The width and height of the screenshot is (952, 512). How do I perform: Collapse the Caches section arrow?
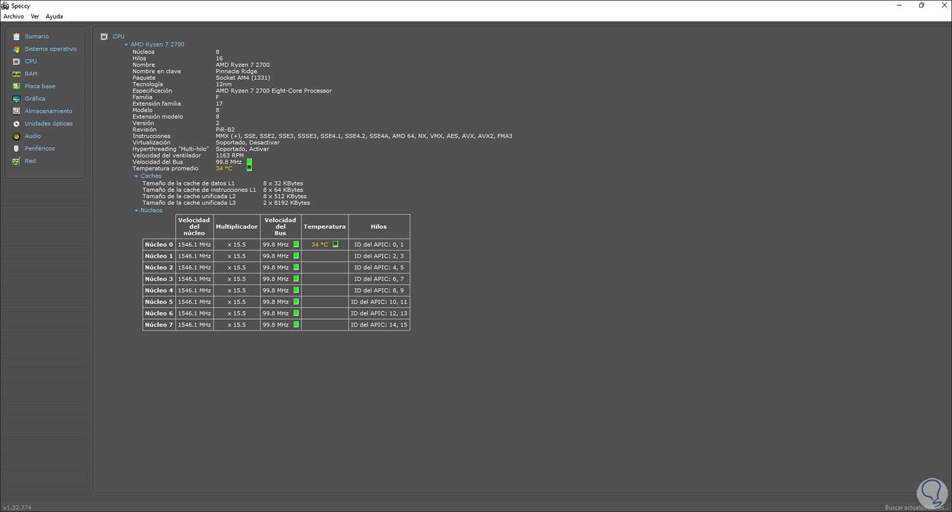click(x=136, y=176)
